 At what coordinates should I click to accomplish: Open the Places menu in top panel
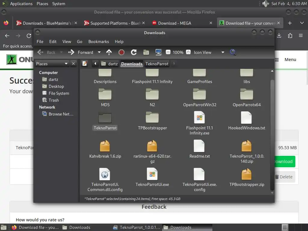42,4
